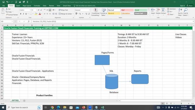Open the font name Calibri dropdown
The width and height of the screenshot is (195, 110).
coord(30,10)
